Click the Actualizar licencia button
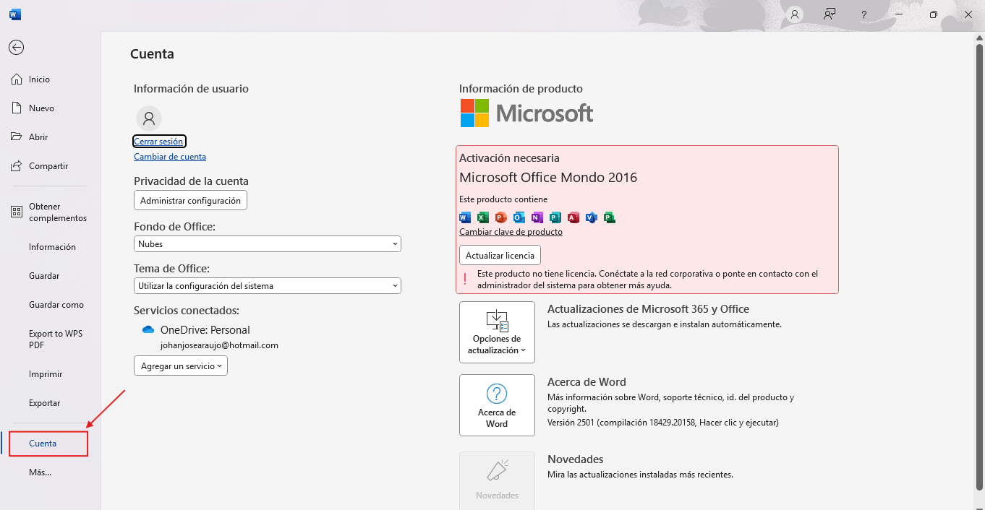 (x=500, y=256)
